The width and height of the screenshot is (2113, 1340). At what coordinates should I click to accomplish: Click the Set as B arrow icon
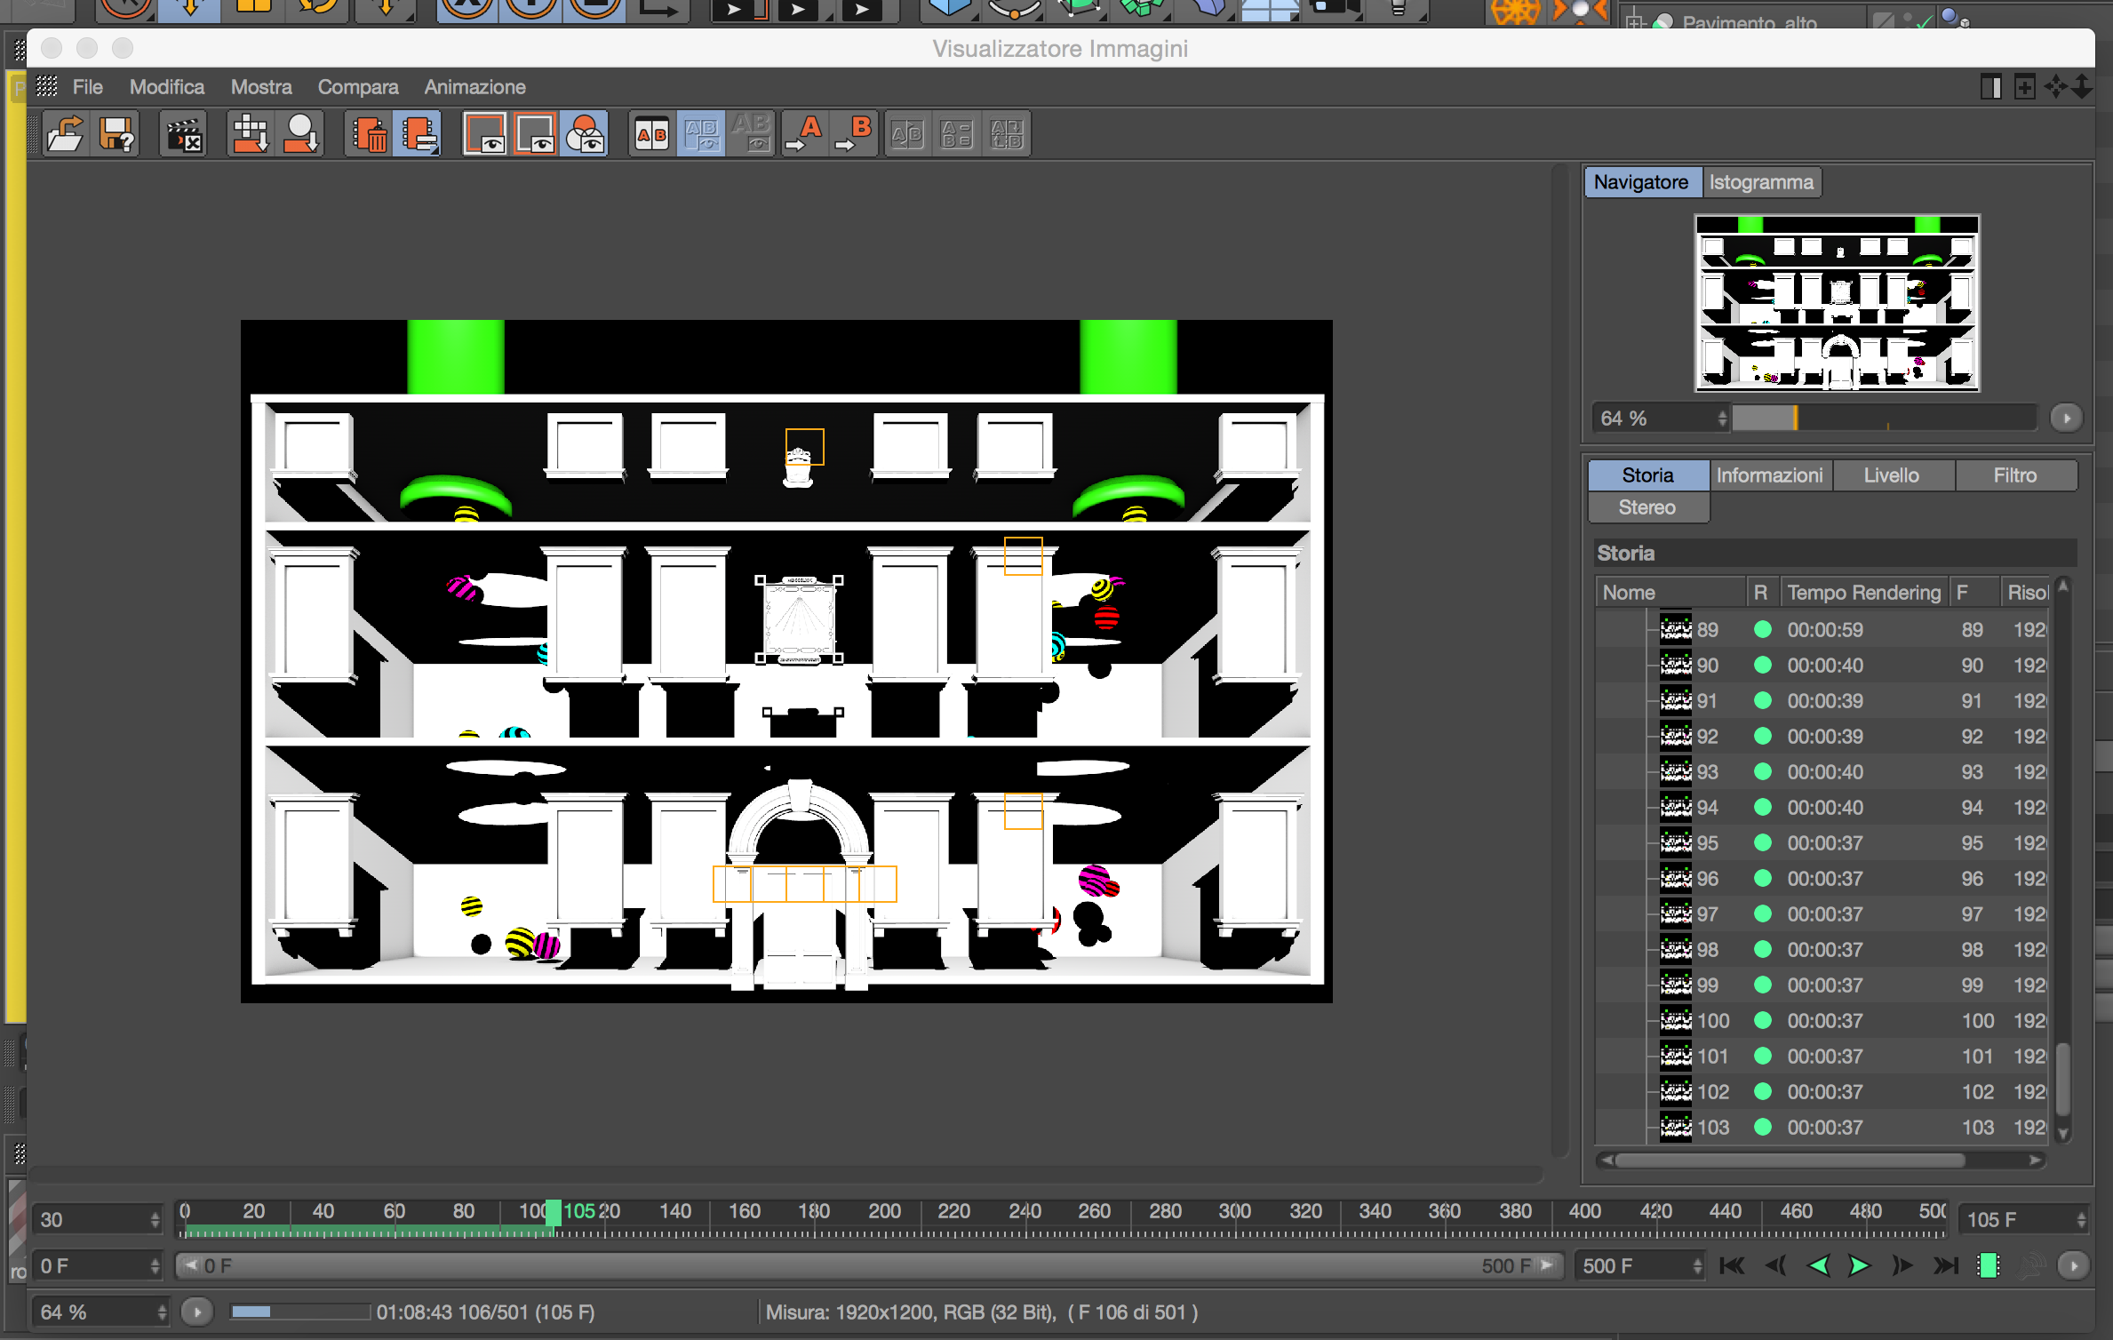[854, 134]
